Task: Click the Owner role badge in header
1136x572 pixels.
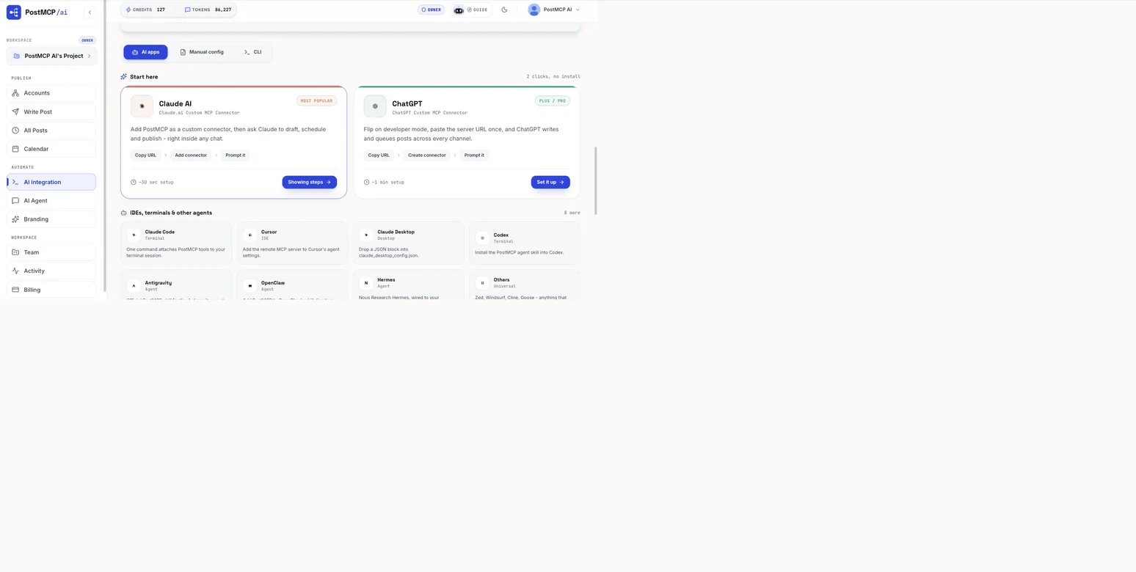Action: (431, 10)
